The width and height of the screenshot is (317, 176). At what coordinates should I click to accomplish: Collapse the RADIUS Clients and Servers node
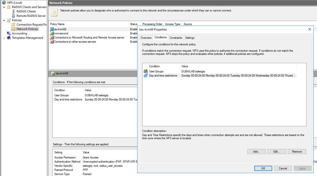4,7
